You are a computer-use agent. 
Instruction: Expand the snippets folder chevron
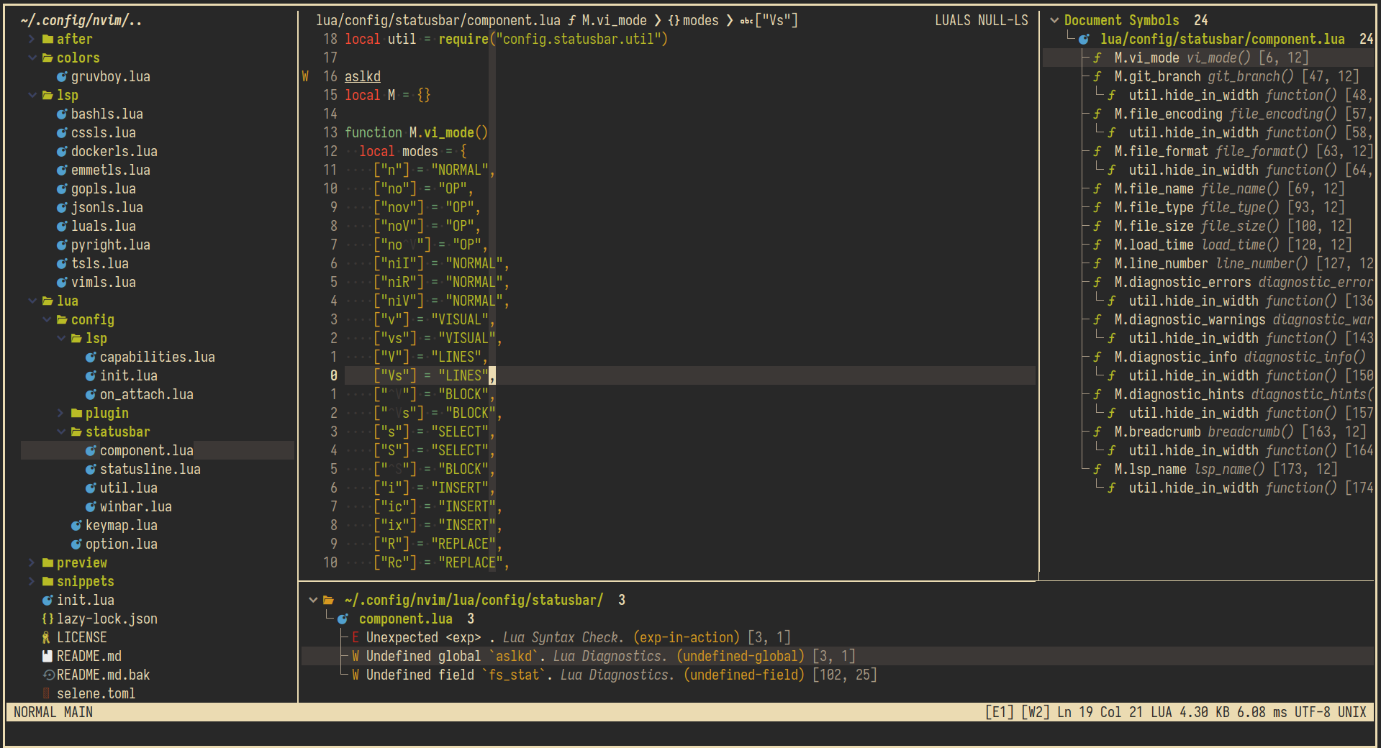(x=32, y=581)
